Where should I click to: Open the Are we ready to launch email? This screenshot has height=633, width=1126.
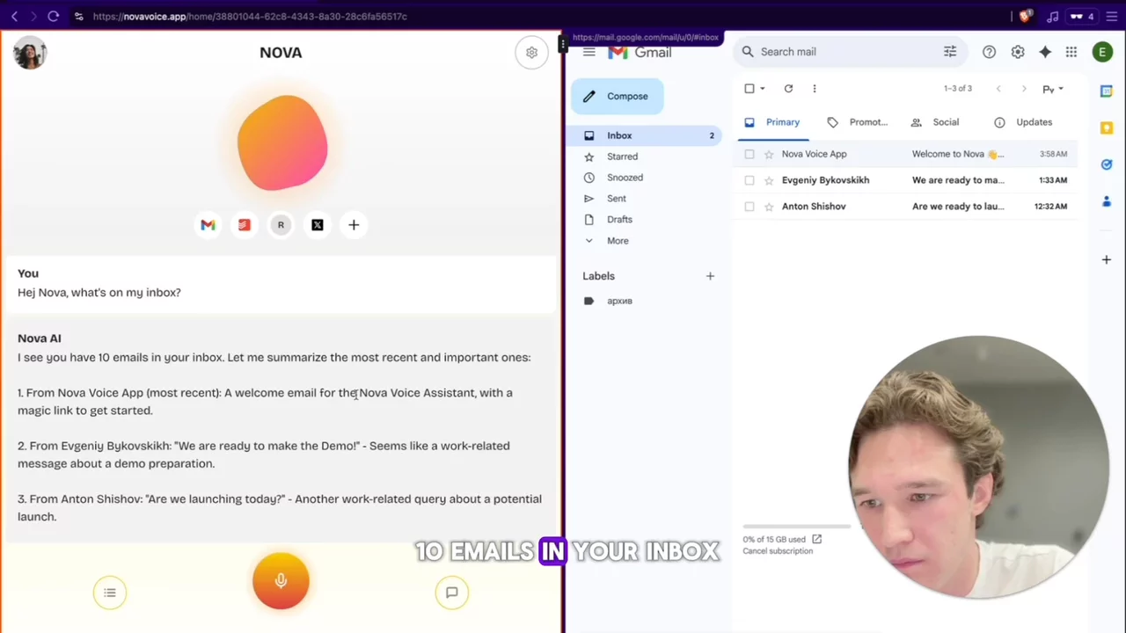tap(908, 207)
